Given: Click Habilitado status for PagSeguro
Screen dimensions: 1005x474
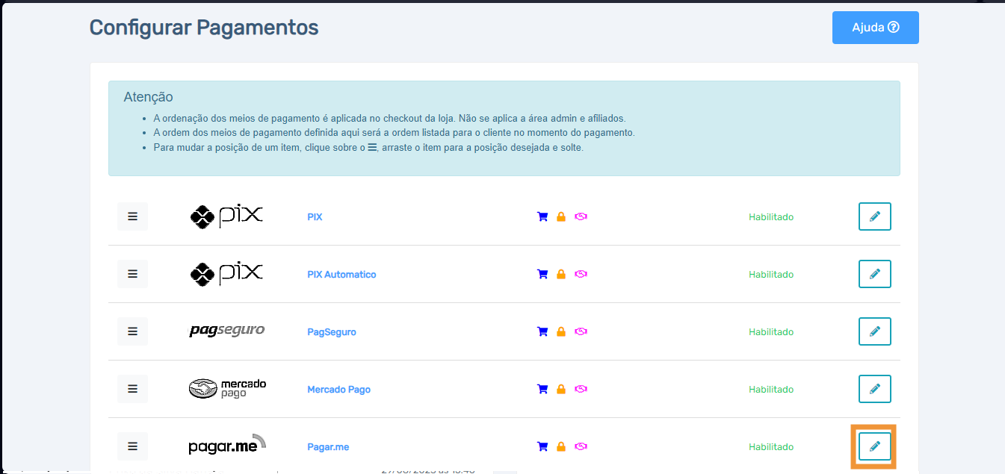Looking at the screenshot, I should coord(771,332).
